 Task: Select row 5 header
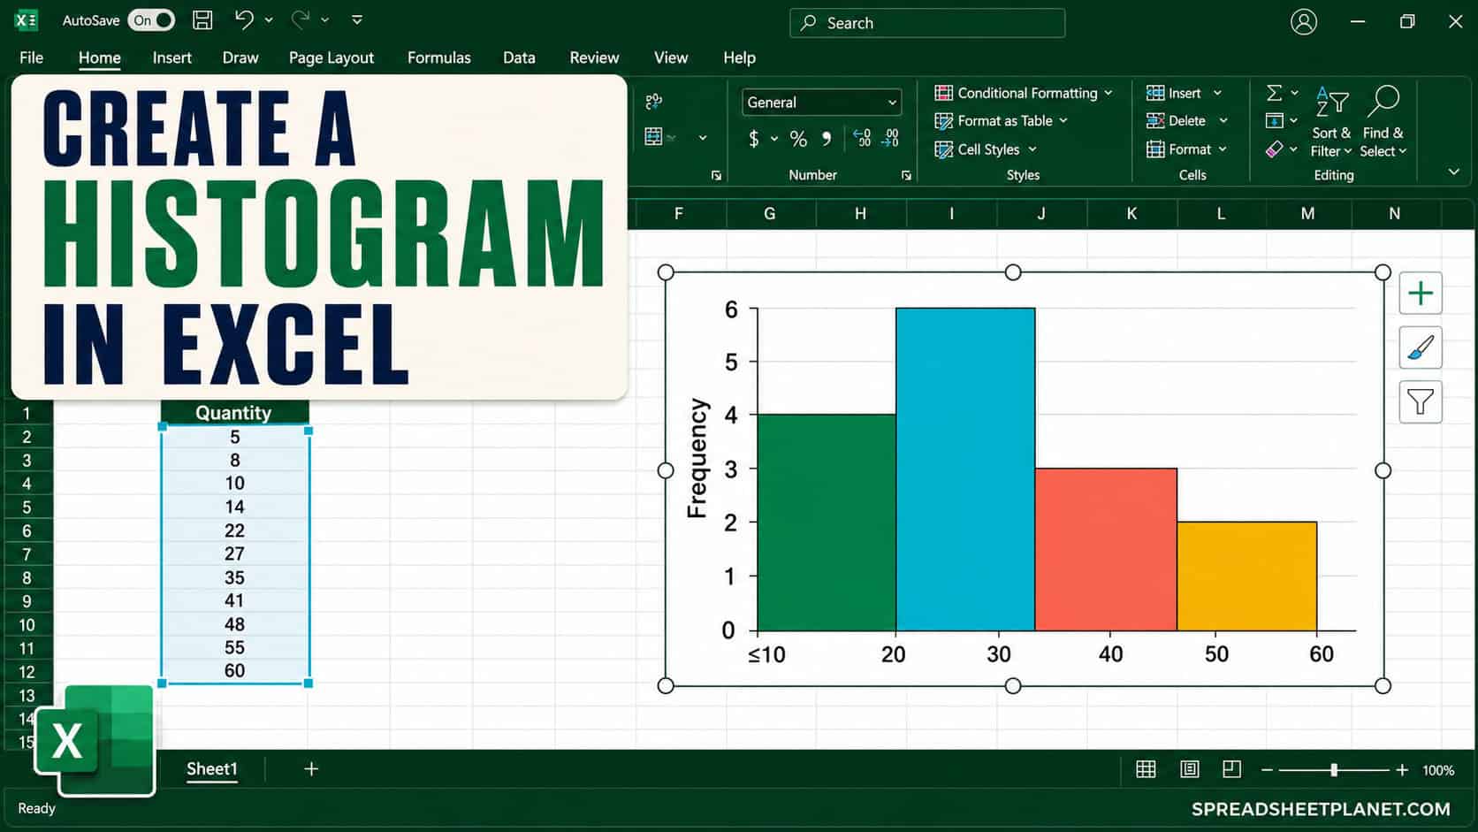pos(27,508)
